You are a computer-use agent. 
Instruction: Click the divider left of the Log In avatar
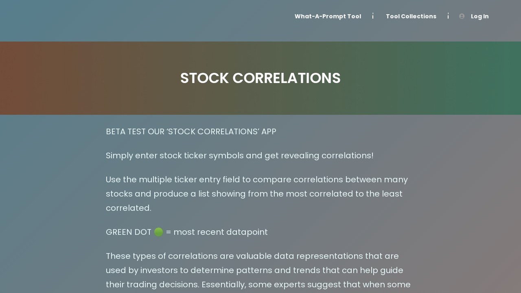pyautogui.click(x=448, y=16)
